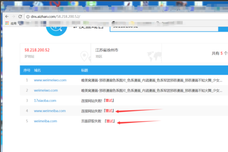Select the red IP address 58.218.200.52
This screenshot has width=228, height=152.
(37, 50)
